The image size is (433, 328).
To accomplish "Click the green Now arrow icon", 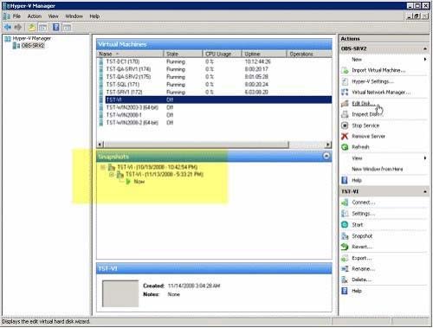I will [x=128, y=182].
